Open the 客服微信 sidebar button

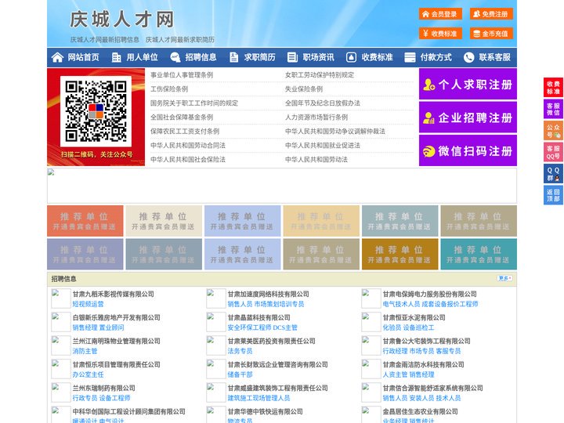pyautogui.click(x=553, y=109)
